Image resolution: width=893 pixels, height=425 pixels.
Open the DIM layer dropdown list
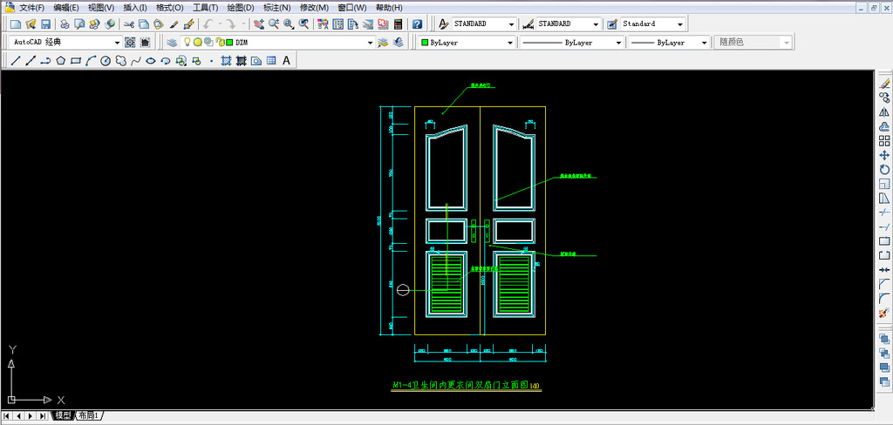point(370,42)
